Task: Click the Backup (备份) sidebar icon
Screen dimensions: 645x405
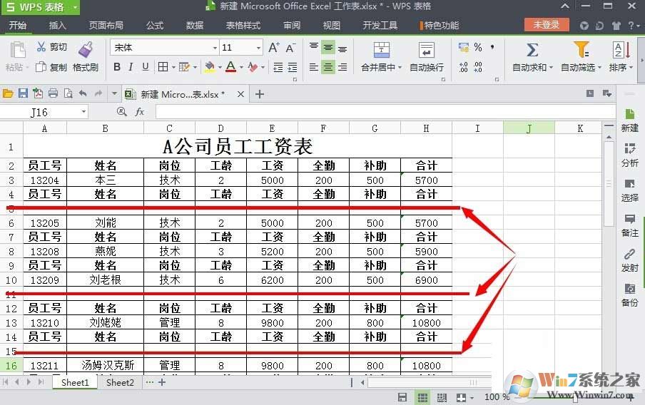Action: pyautogui.click(x=630, y=288)
